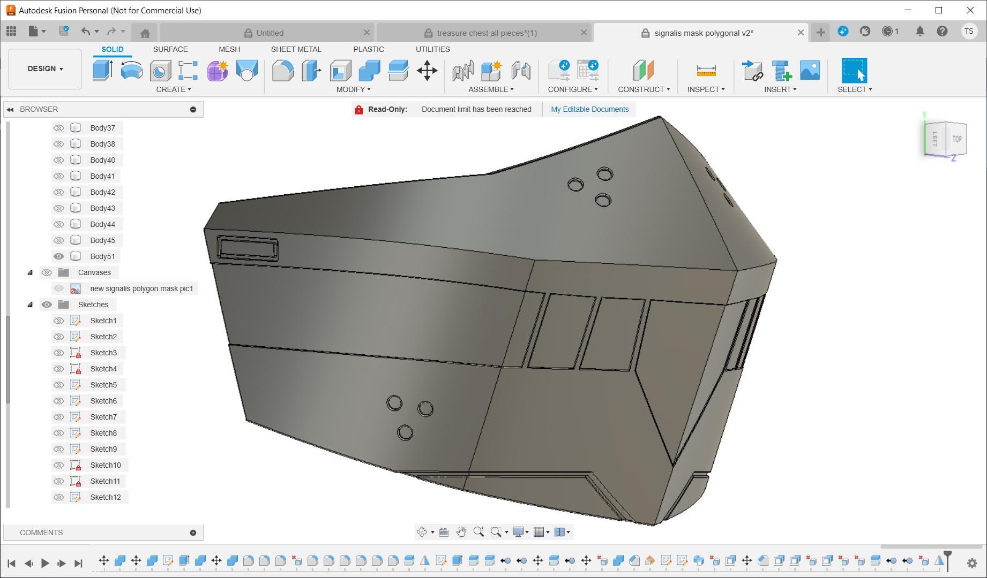Screen dimensions: 987x578
Task: Toggle visibility of the Sketches folder
Action: tap(47, 305)
